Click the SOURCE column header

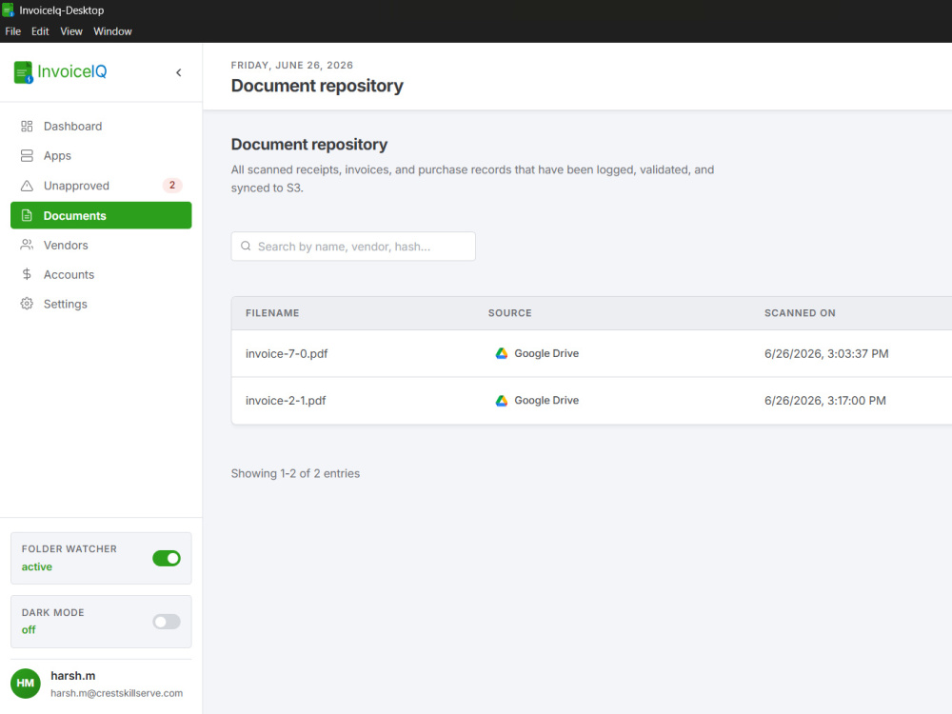click(510, 313)
